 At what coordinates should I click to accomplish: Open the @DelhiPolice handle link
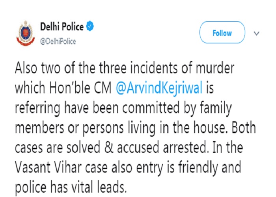(x=58, y=41)
